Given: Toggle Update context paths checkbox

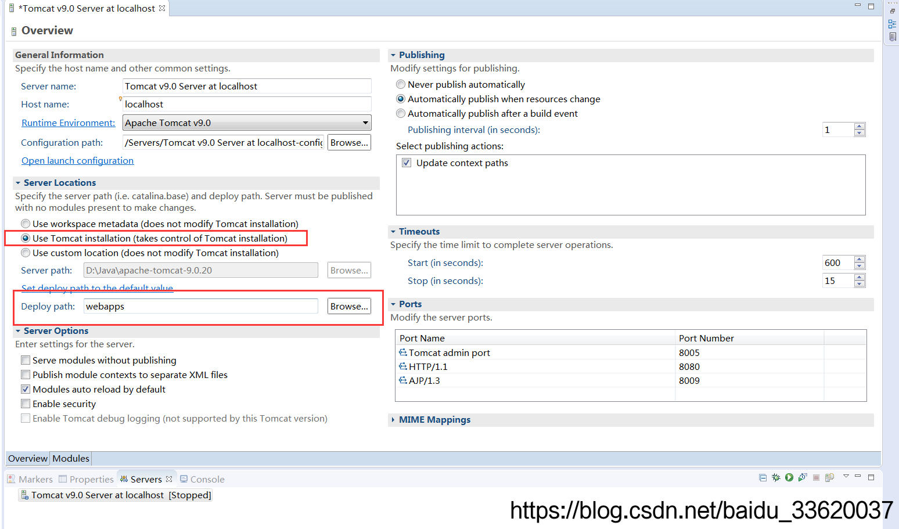Looking at the screenshot, I should pos(407,163).
